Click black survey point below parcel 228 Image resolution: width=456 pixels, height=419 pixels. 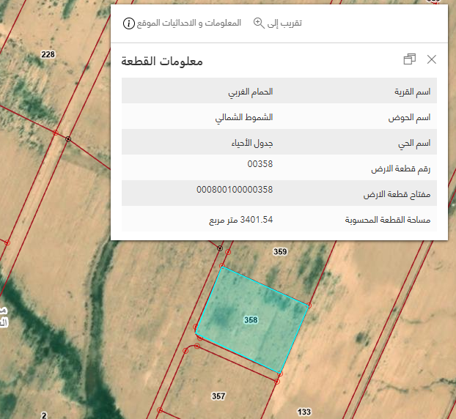pos(68,139)
